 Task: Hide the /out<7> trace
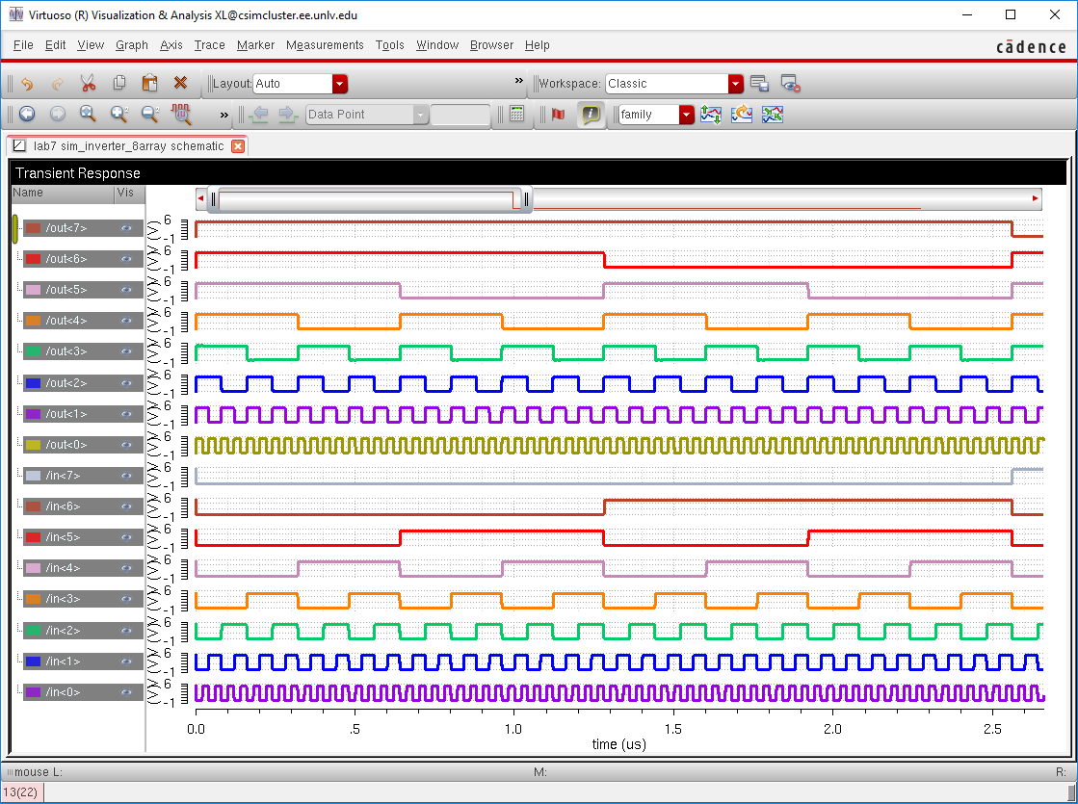126,228
